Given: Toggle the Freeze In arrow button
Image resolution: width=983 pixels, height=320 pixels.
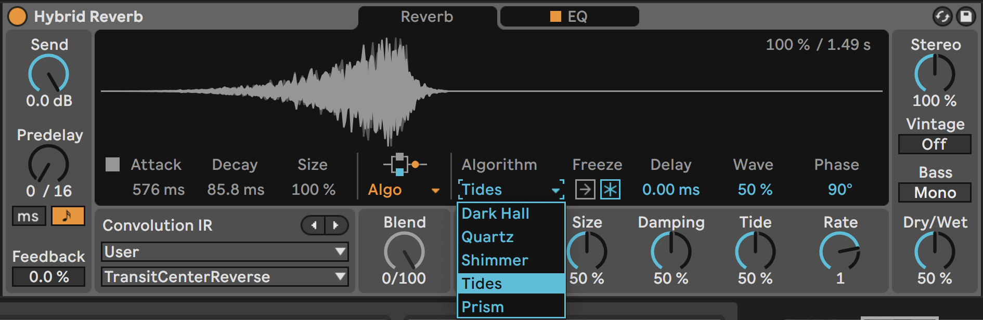Looking at the screenshot, I should point(585,190).
